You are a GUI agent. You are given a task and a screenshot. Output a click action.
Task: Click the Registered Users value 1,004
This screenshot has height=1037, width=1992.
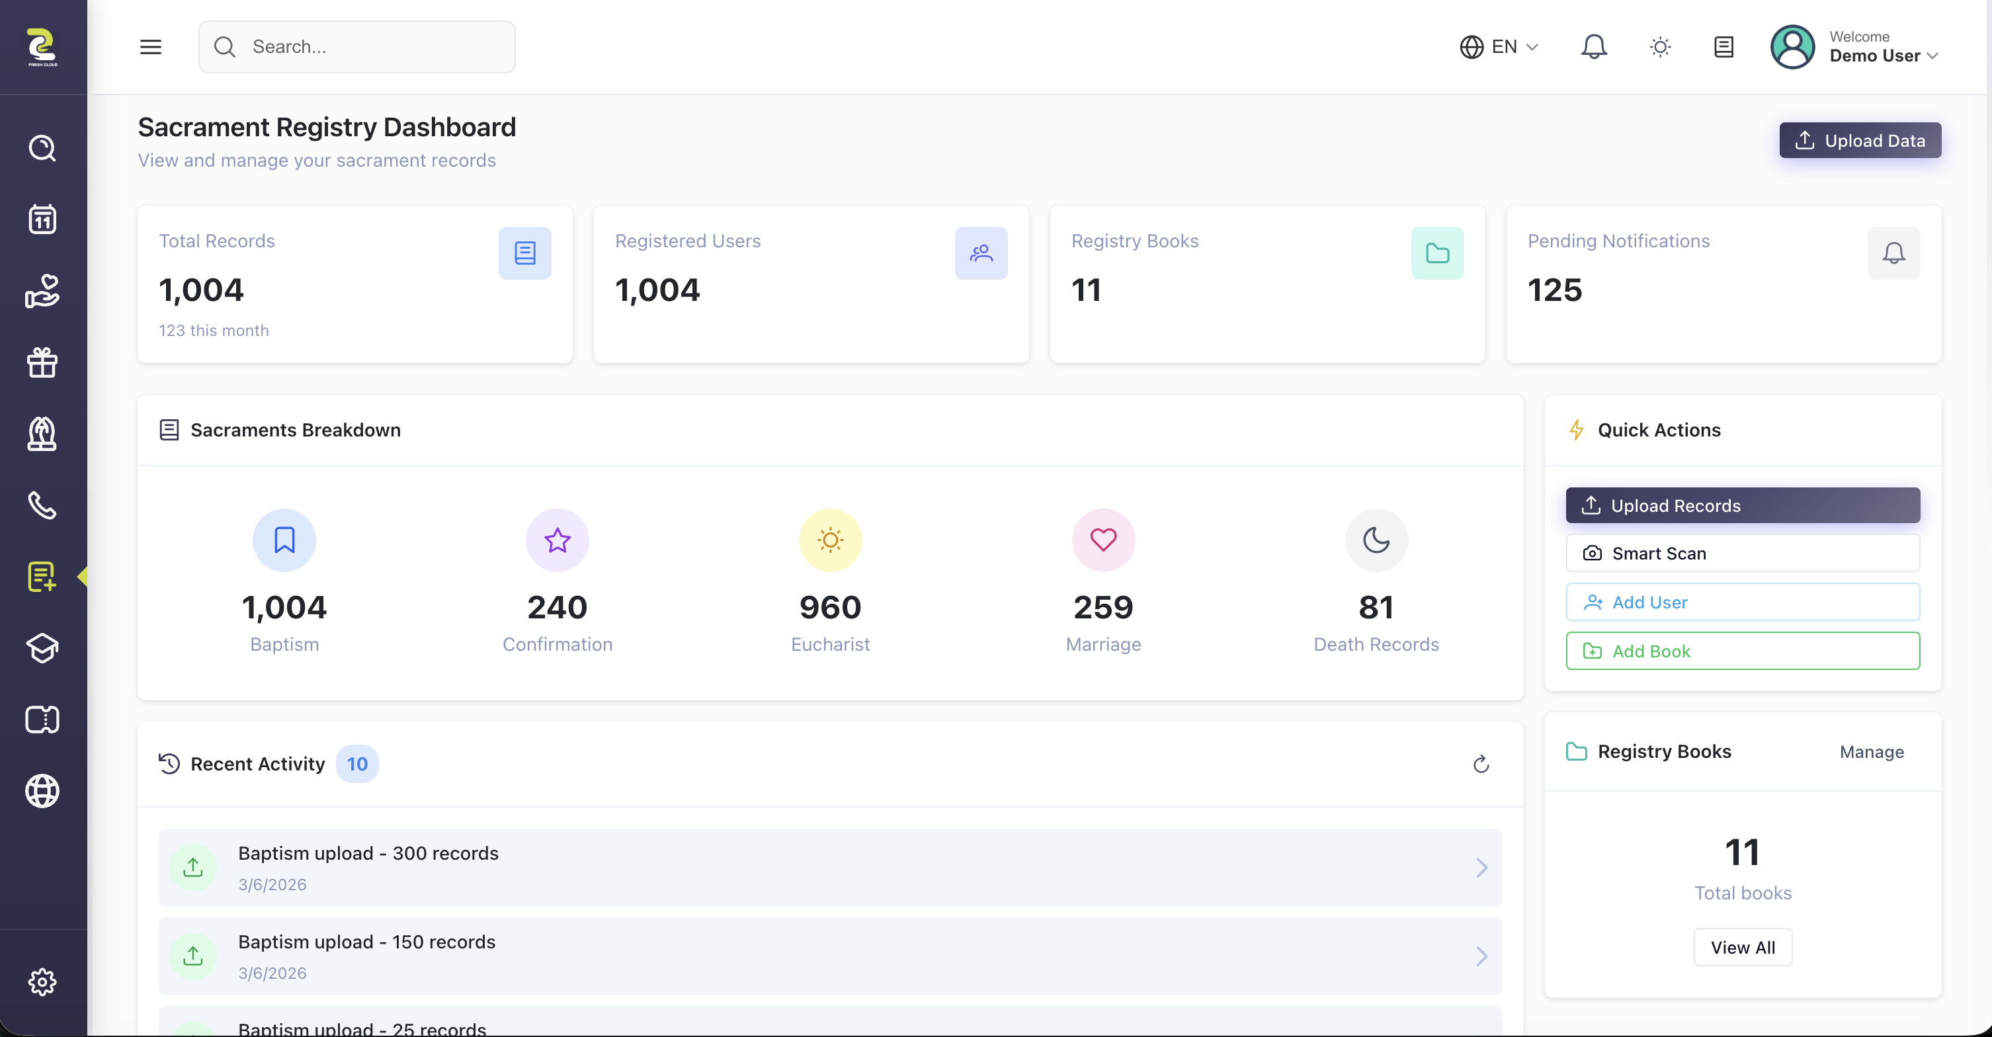(657, 290)
